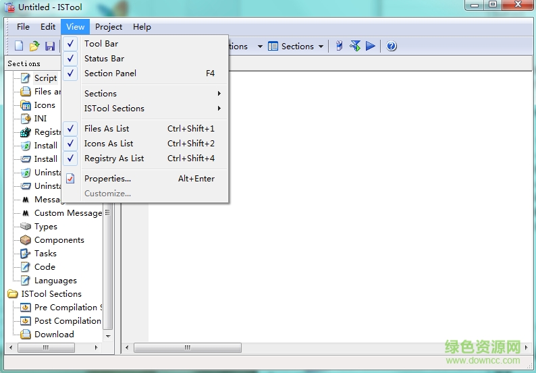Viewport: 536px width, 373px height.
Task: Click the ISTool Sections folder icon
Action: [x=13, y=294]
